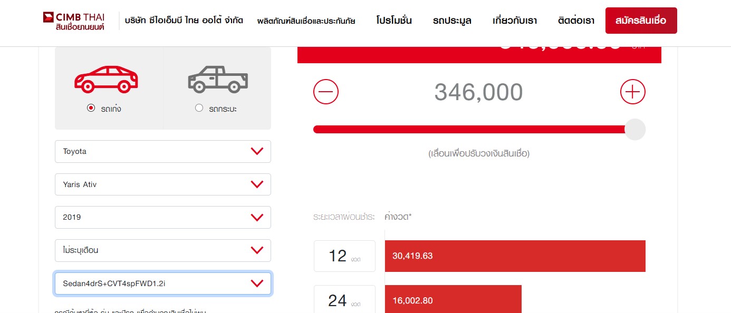Image resolution: width=731 pixels, height=313 pixels.
Task: Open the ติดต่อเรา contact link
Action: point(576,21)
